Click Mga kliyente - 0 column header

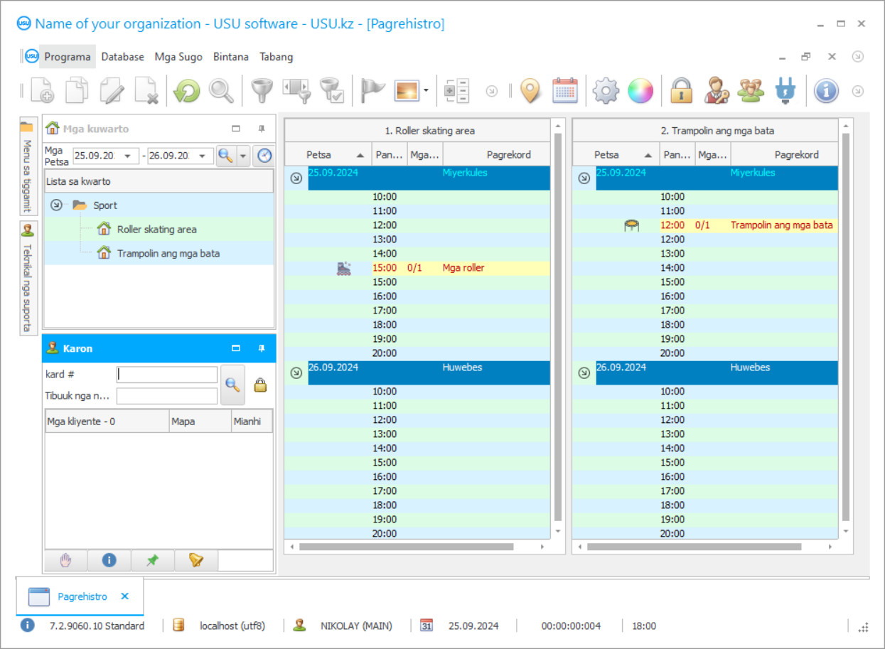point(107,422)
